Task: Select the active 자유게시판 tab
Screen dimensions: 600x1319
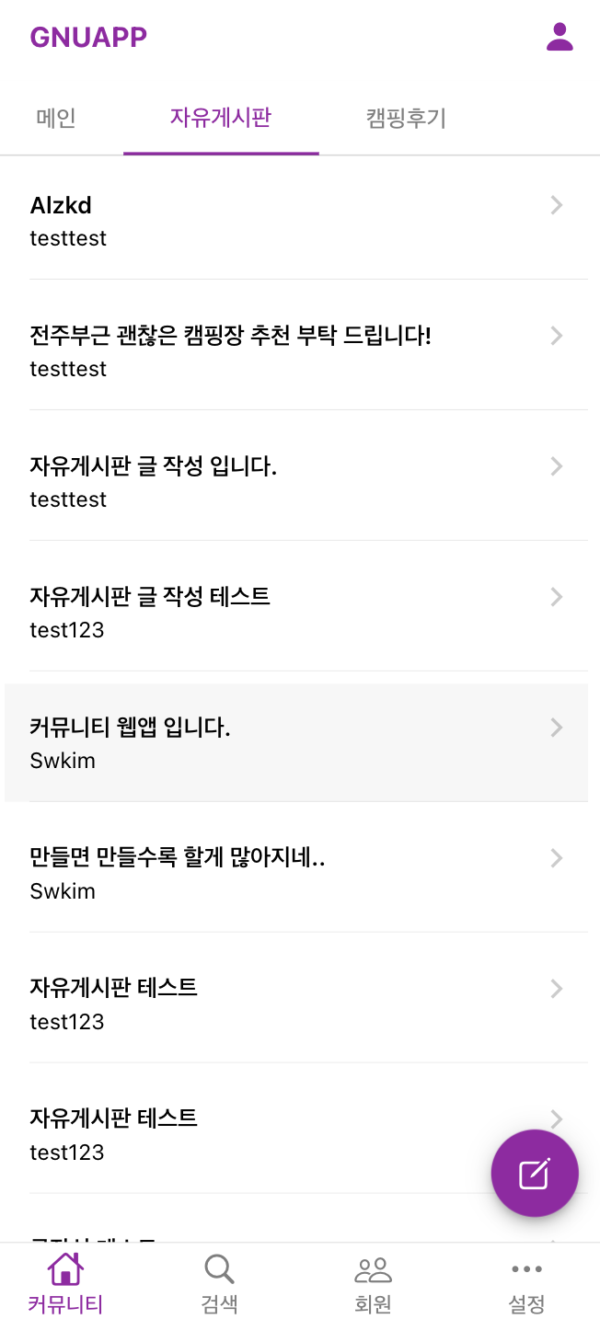Action: [x=220, y=119]
